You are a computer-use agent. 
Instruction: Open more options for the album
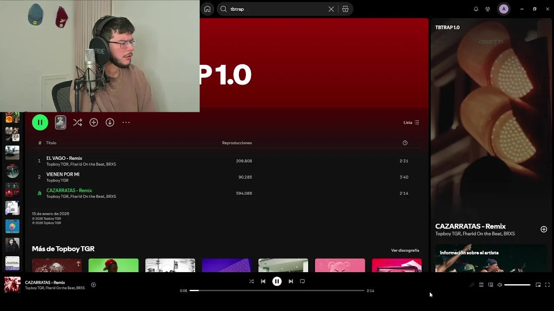pos(126,123)
